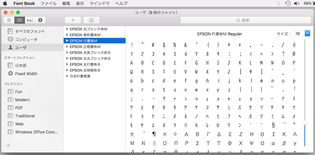Screen dimensions: 315x155
Task: Expand the EPSON 正楷書体M disclosure triangle
Action: coord(67,46)
